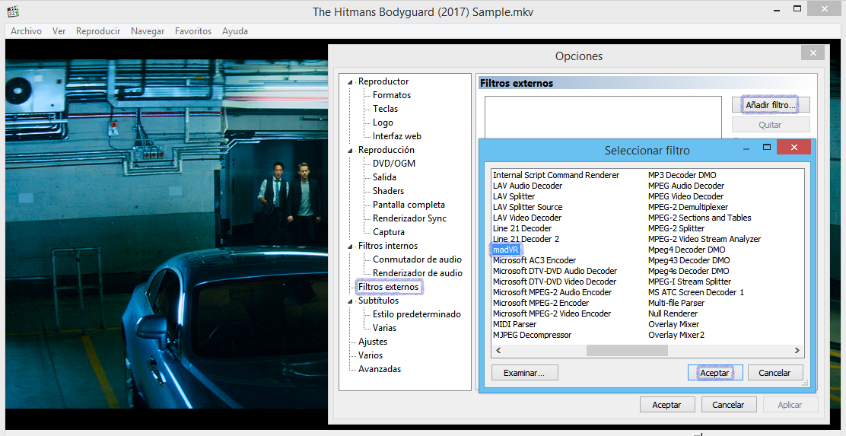Select Null Renderer filter

click(673, 313)
